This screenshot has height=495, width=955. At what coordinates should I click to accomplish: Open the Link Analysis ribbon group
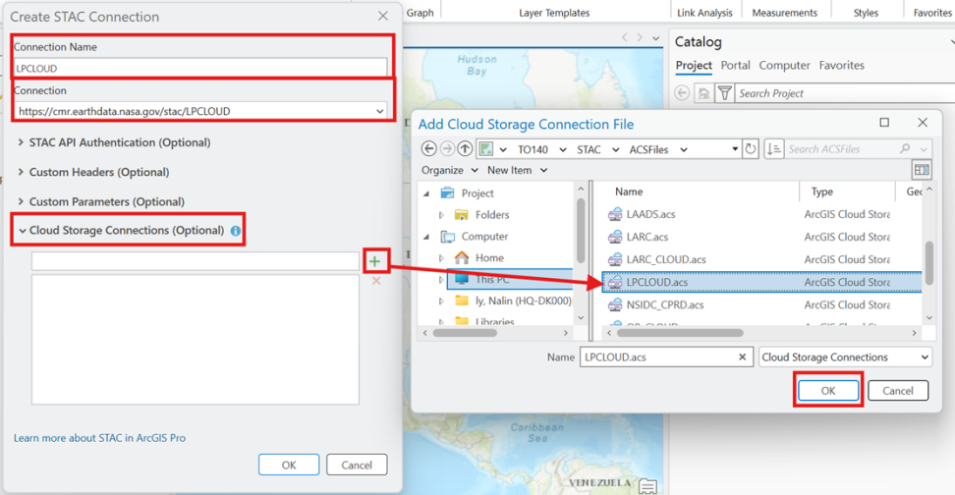(x=704, y=13)
